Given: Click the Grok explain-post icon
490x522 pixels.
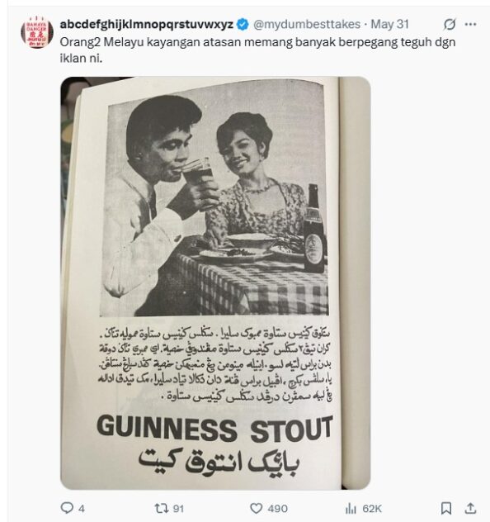Looking at the screenshot, I should tap(450, 24).
